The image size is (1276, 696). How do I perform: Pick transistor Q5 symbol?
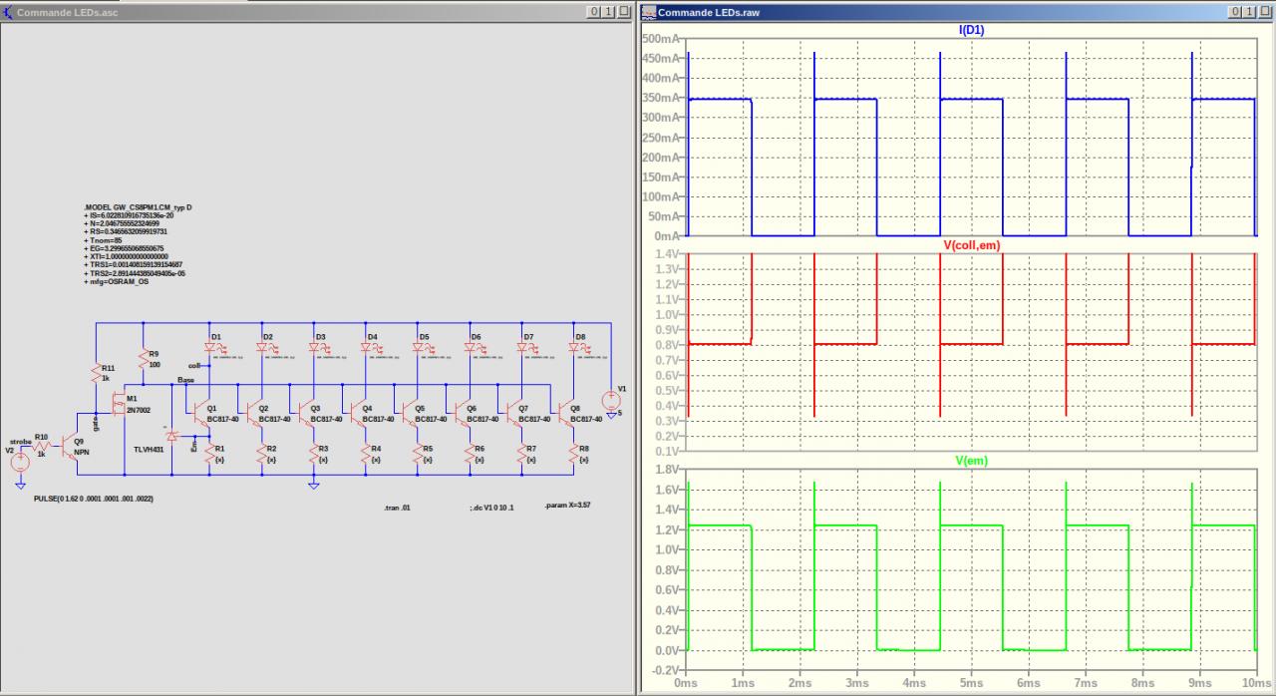point(411,411)
